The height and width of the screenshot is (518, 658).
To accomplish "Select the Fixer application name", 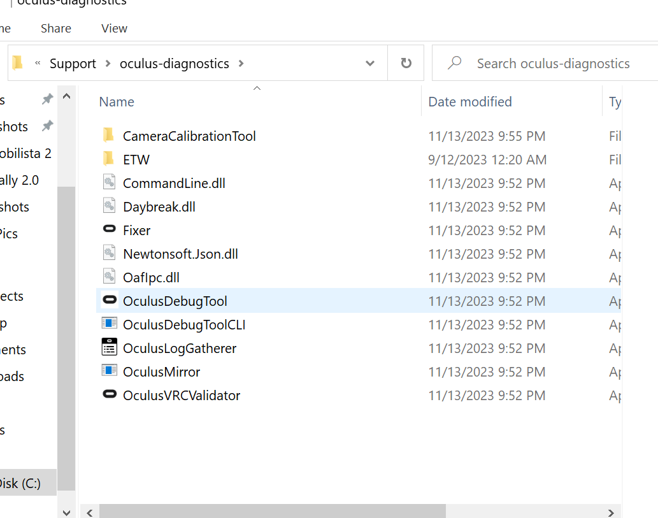I will click(136, 231).
